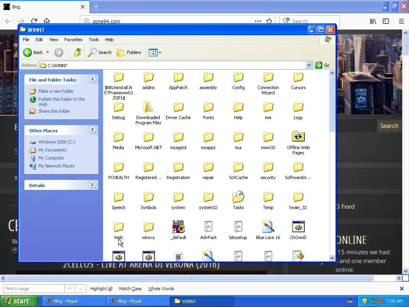The height and width of the screenshot is (307, 409).
Task: Go to Windows 2000 (C:) drive
Action: (x=57, y=142)
